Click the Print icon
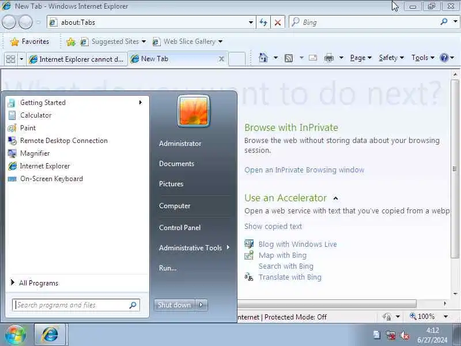461x346 pixels. pyautogui.click(x=328, y=58)
